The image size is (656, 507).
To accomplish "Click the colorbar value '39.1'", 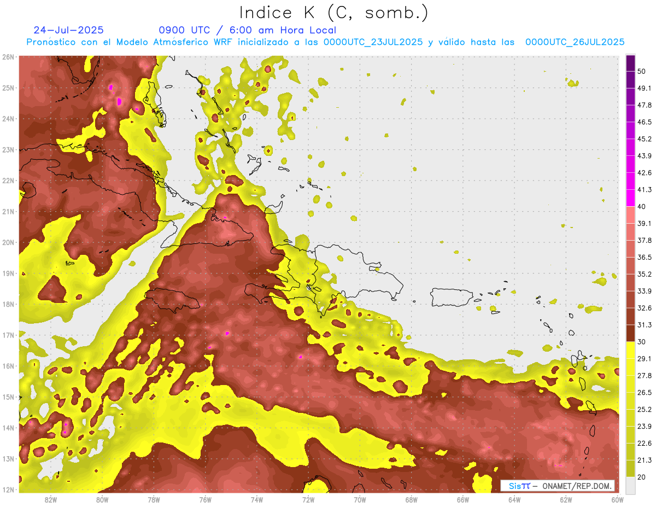I will tap(645, 223).
